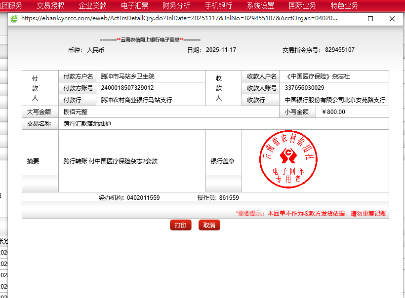The image size is (405, 298).
Task: Open the 集团服务 menu
Action: [11, 6]
